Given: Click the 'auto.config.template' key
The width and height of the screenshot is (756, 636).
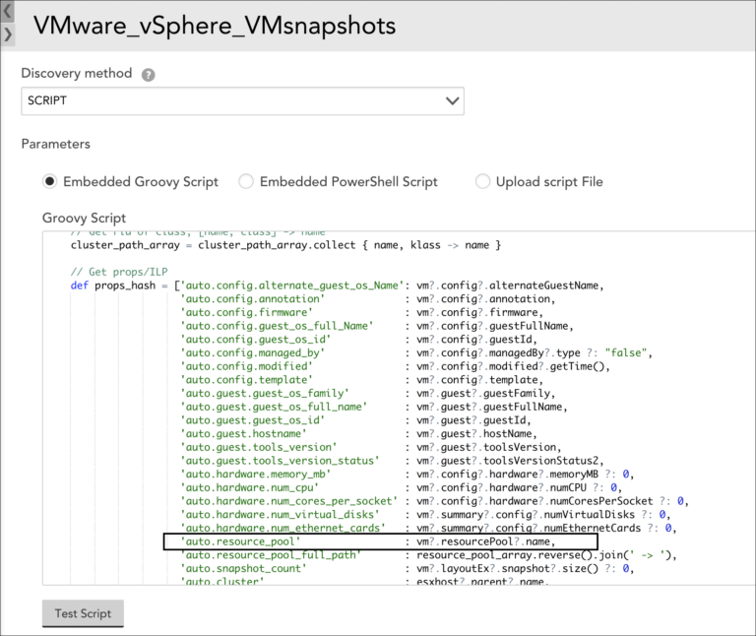Looking at the screenshot, I should (x=246, y=380).
